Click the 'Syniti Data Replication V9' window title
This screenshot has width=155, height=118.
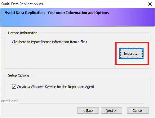coord(22,4)
